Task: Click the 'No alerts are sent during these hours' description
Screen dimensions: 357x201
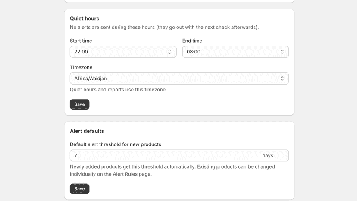Action: point(164,27)
